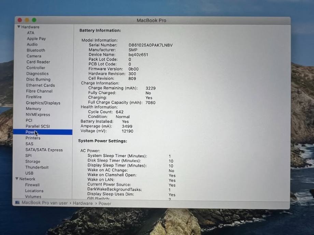Click Cell Revision value 809
Viewport: 314px width, 235px height.
pos(132,79)
